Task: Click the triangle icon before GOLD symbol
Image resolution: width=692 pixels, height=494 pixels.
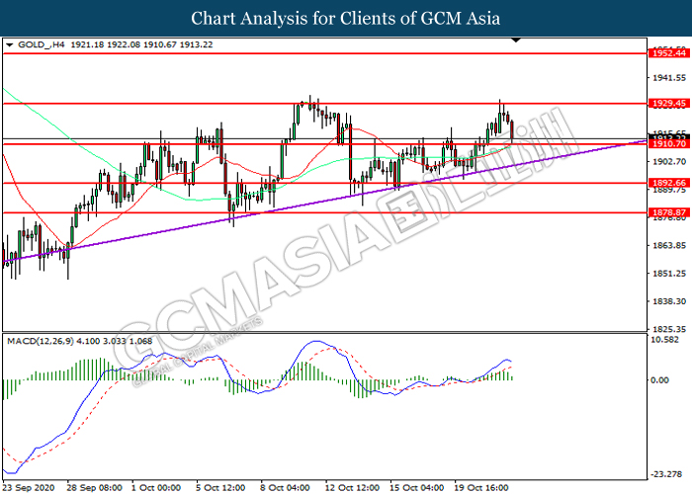Action: point(9,45)
